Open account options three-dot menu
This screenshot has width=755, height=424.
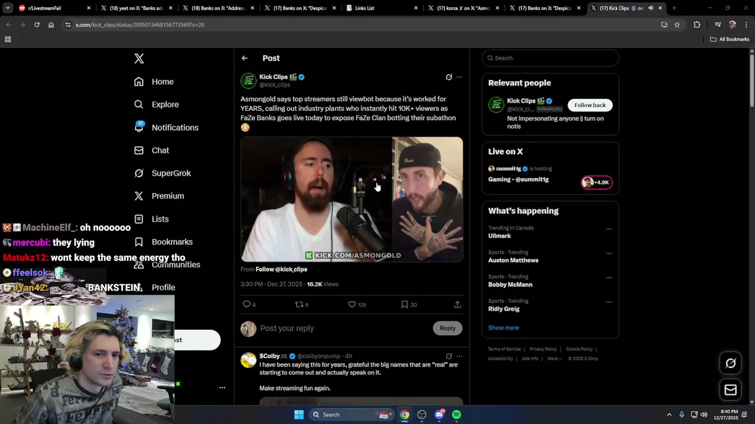(222, 387)
